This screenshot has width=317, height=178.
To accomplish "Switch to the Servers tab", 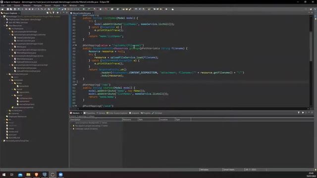I will pyautogui.click(x=101, y=113).
